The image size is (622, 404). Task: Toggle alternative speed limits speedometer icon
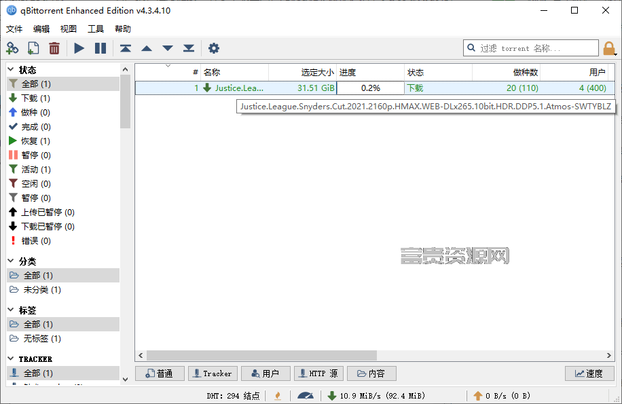[x=306, y=396]
